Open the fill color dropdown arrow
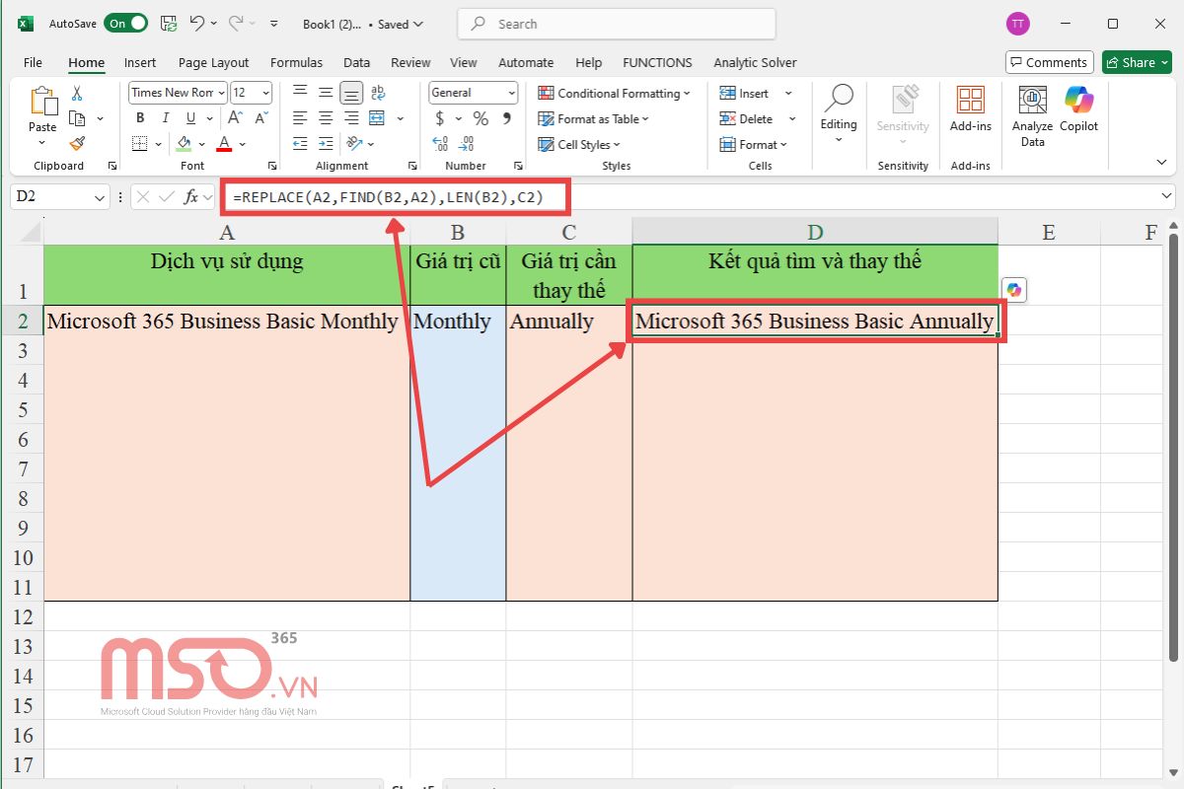 point(202,144)
